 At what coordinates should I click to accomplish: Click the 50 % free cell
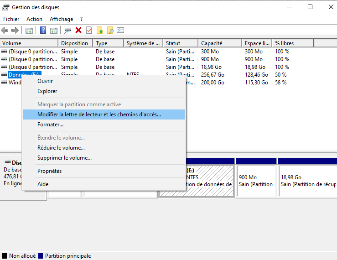(281, 75)
